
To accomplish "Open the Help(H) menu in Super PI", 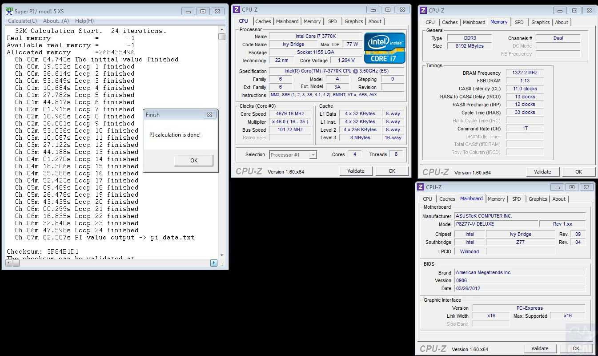I will coord(84,21).
